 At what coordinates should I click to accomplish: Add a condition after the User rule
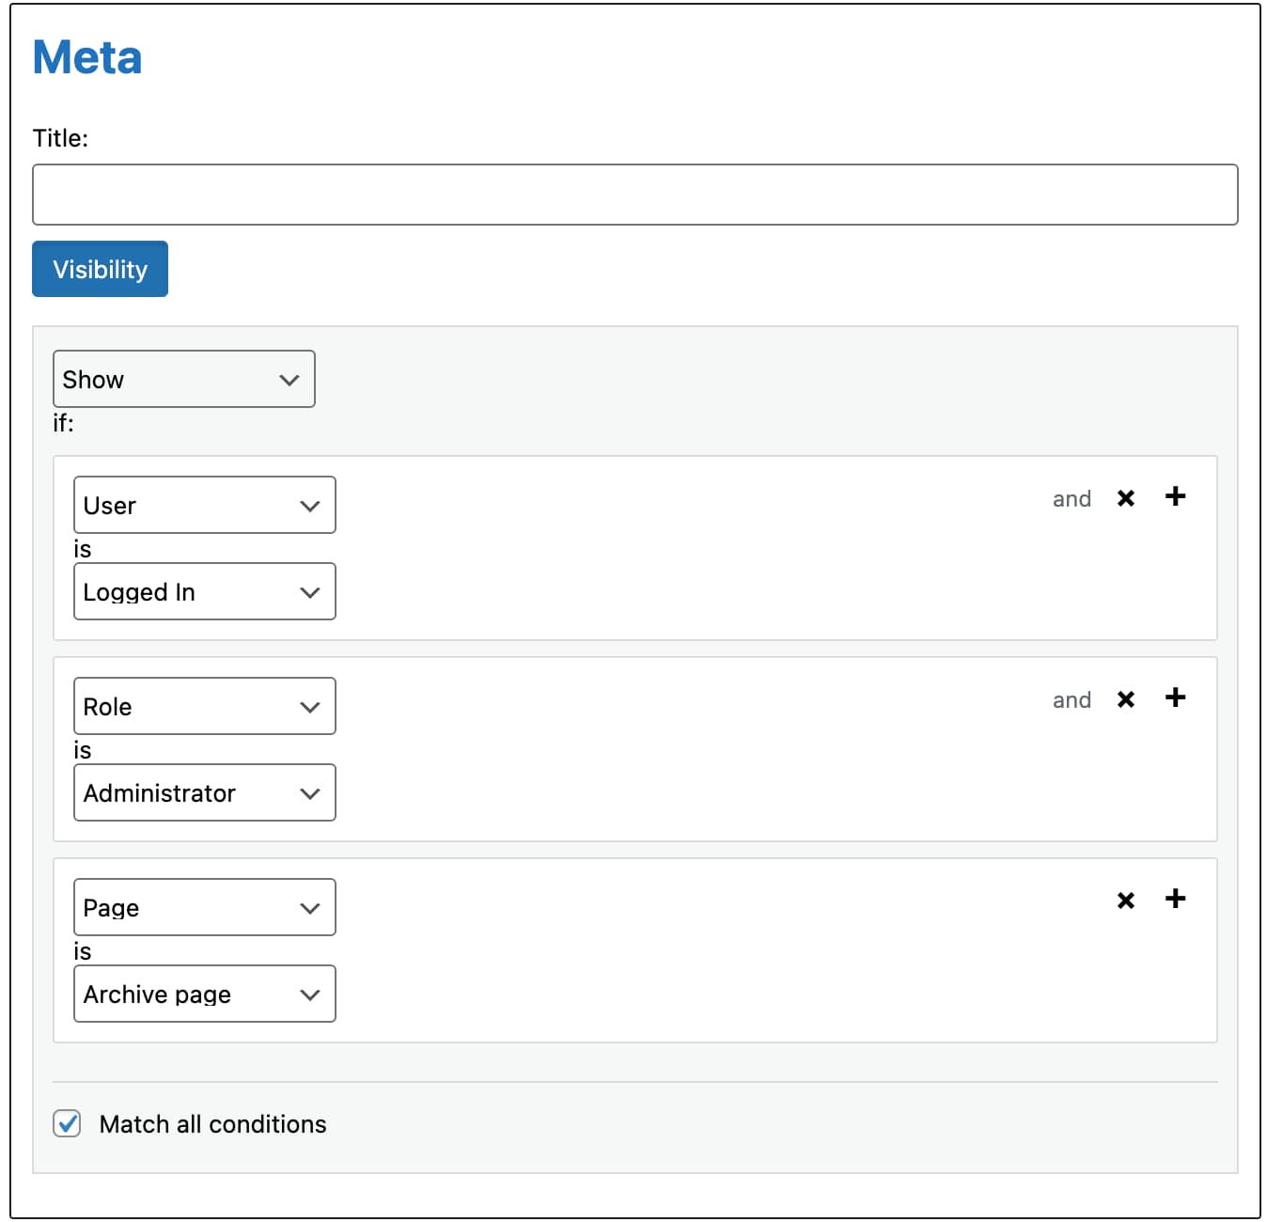click(1175, 496)
